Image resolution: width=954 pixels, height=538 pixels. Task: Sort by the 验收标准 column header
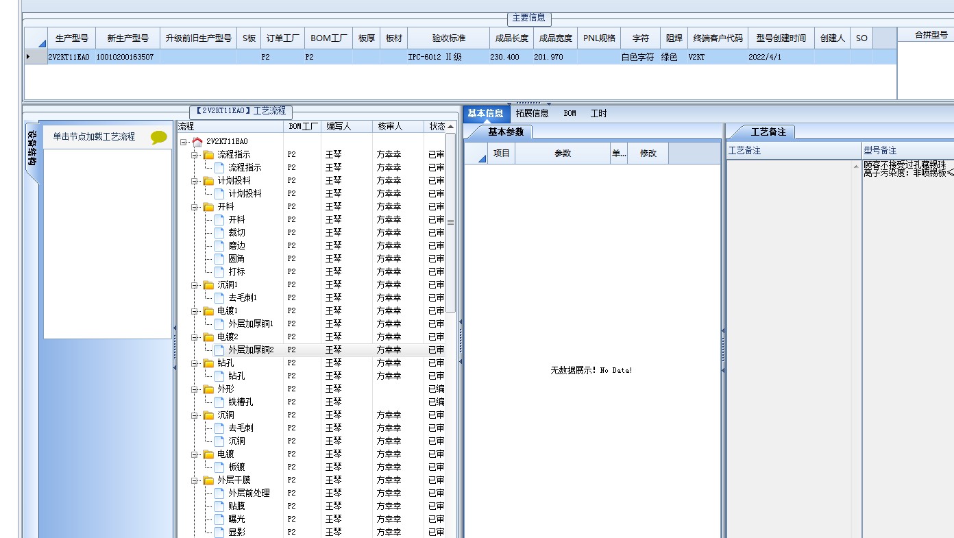click(x=449, y=38)
